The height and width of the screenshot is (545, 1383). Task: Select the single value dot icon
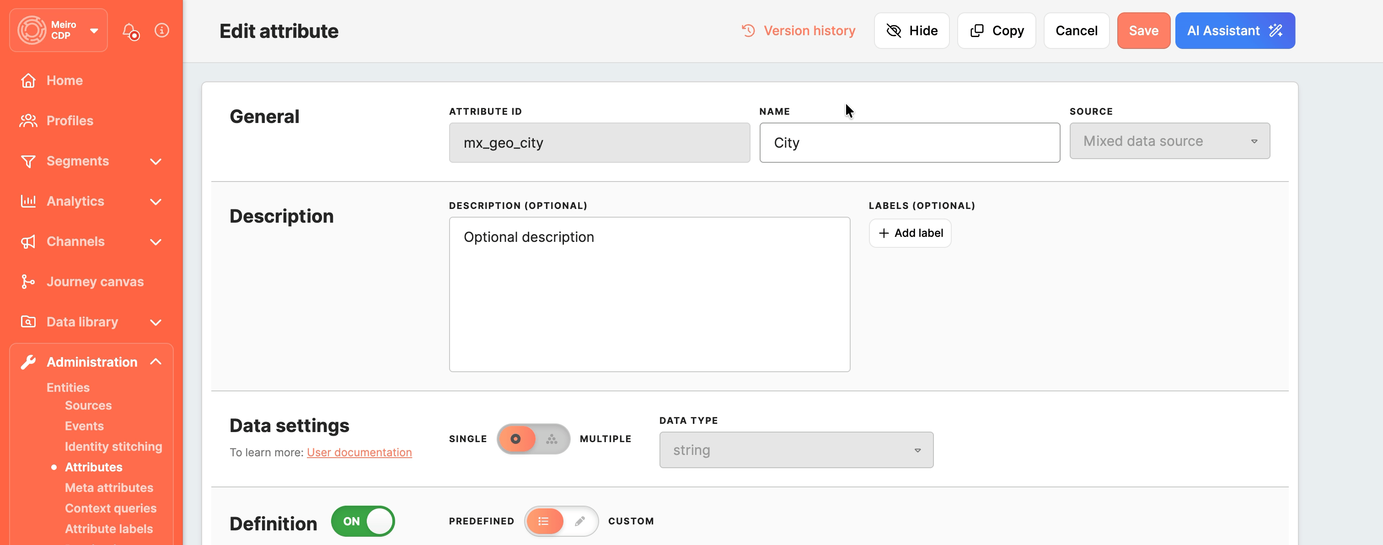coord(515,439)
